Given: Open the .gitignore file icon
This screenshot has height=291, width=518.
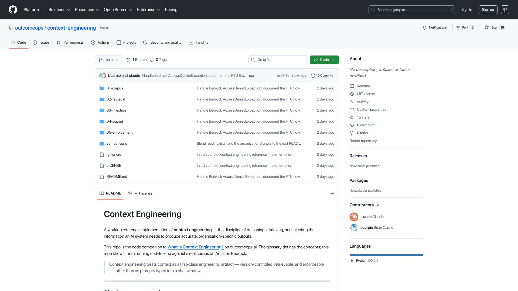Looking at the screenshot, I should [102, 155].
